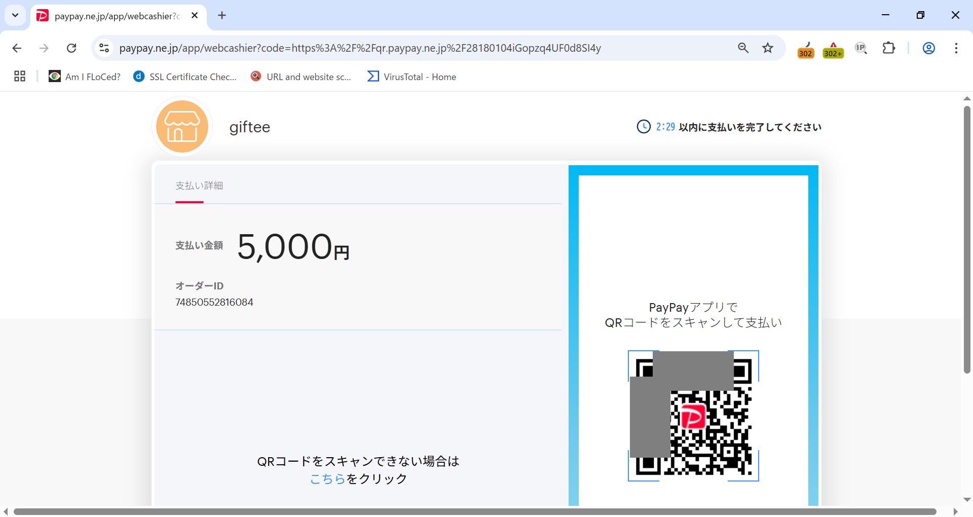
Task: Open the SSL Certificate Checker bookmark
Action: coord(185,77)
